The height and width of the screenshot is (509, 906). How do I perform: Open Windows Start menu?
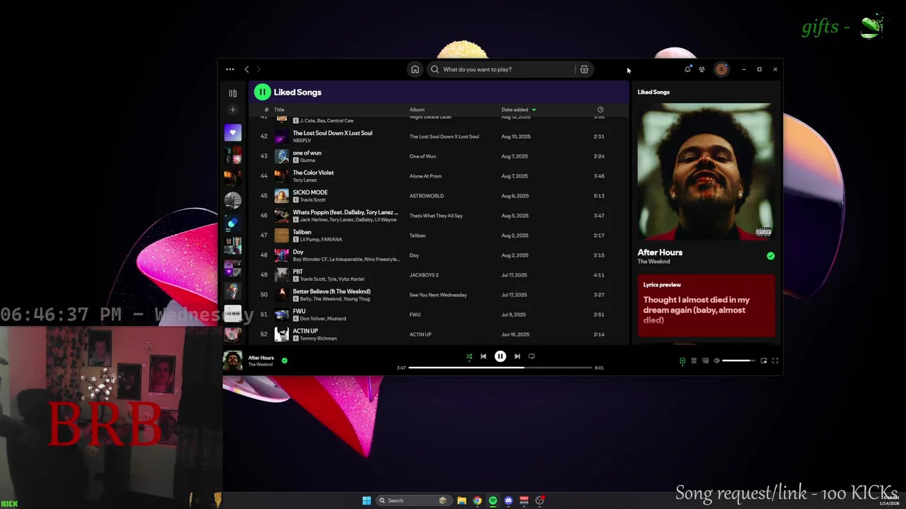(x=367, y=501)
